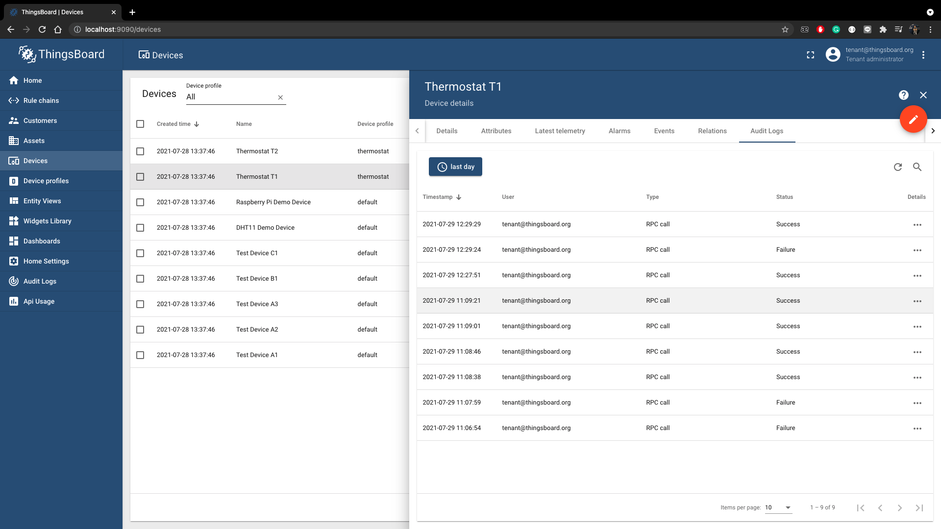Open the items per page dropdown

[x=778, y=507]
